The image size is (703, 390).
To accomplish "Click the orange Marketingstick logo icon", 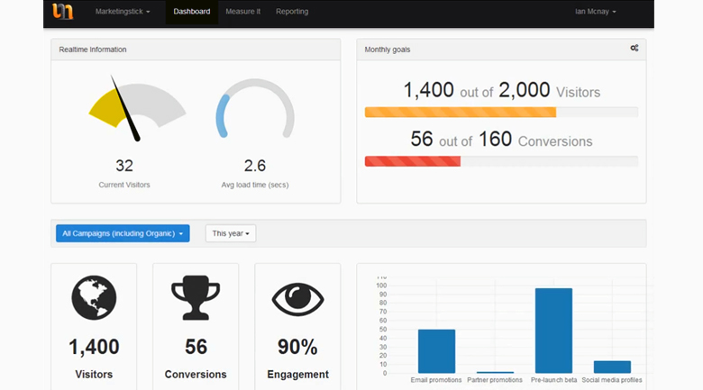I will click(62, 12).
